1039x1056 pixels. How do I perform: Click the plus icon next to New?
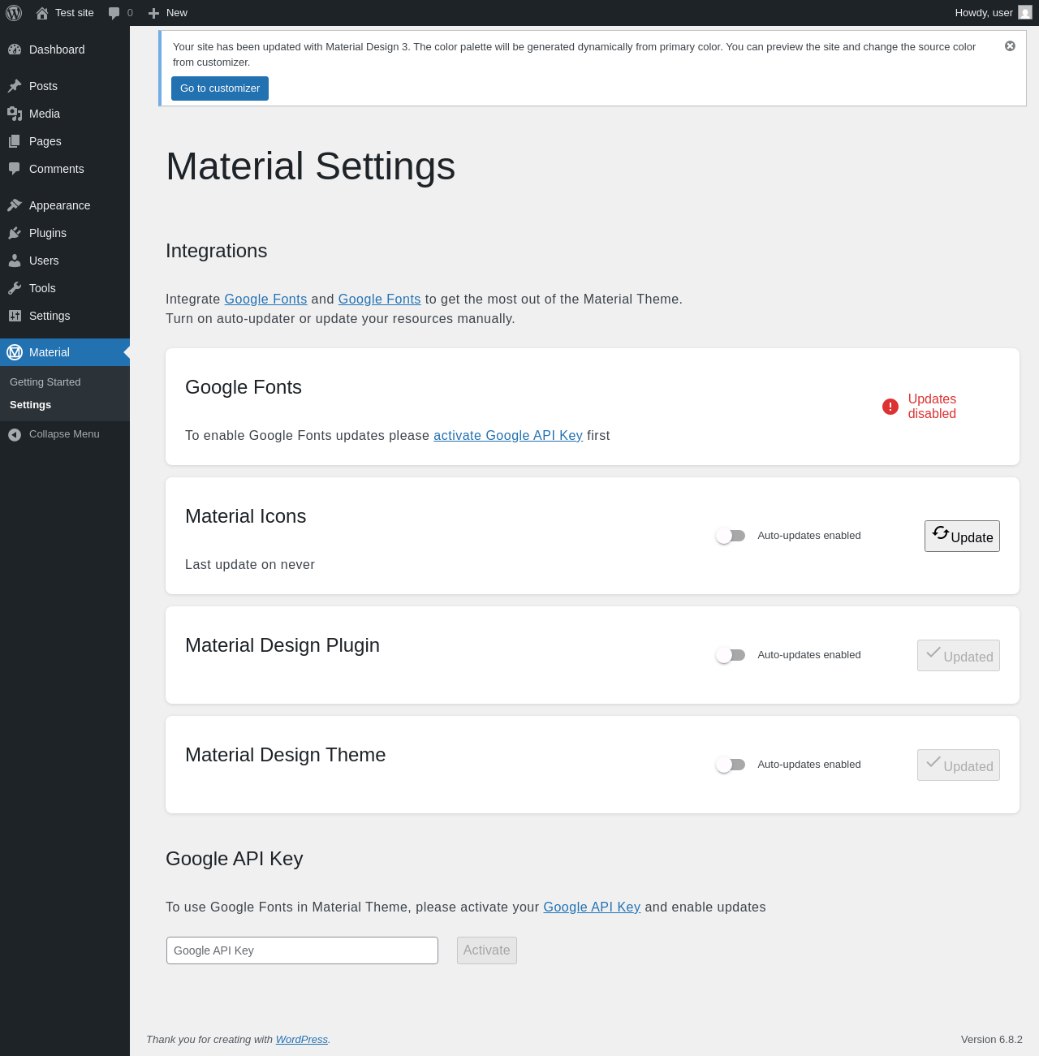153,13
